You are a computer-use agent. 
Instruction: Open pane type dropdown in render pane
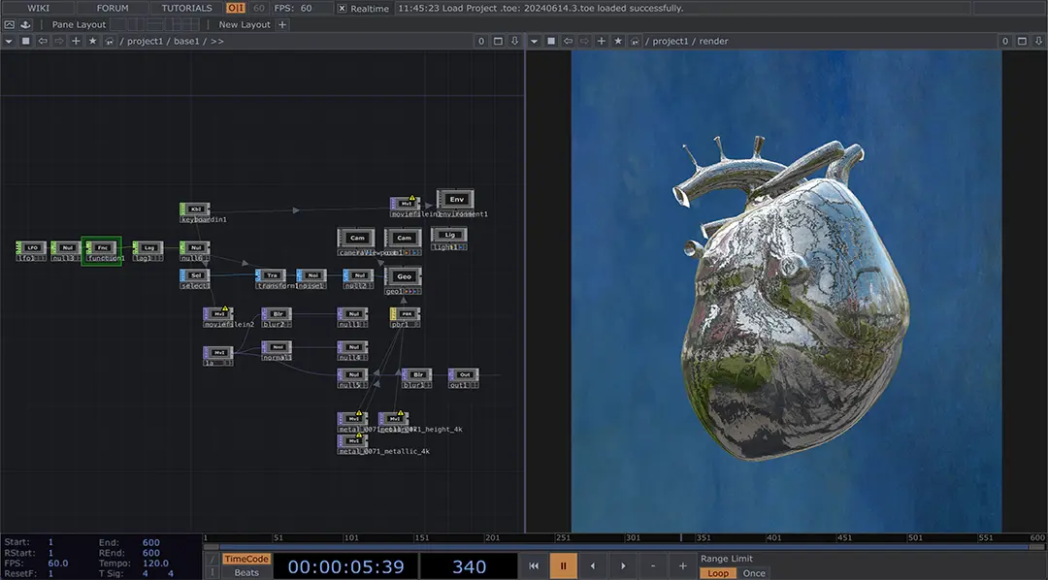click(534, 41)
